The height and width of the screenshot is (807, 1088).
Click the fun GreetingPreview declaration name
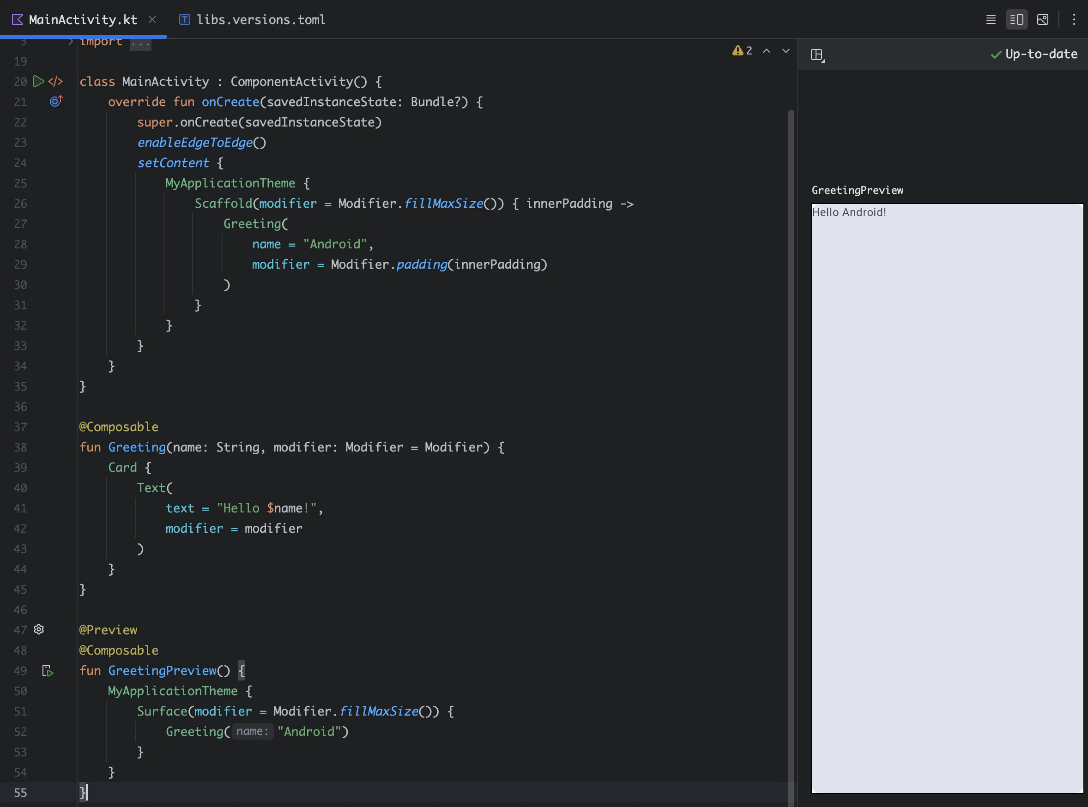(162, 671)
